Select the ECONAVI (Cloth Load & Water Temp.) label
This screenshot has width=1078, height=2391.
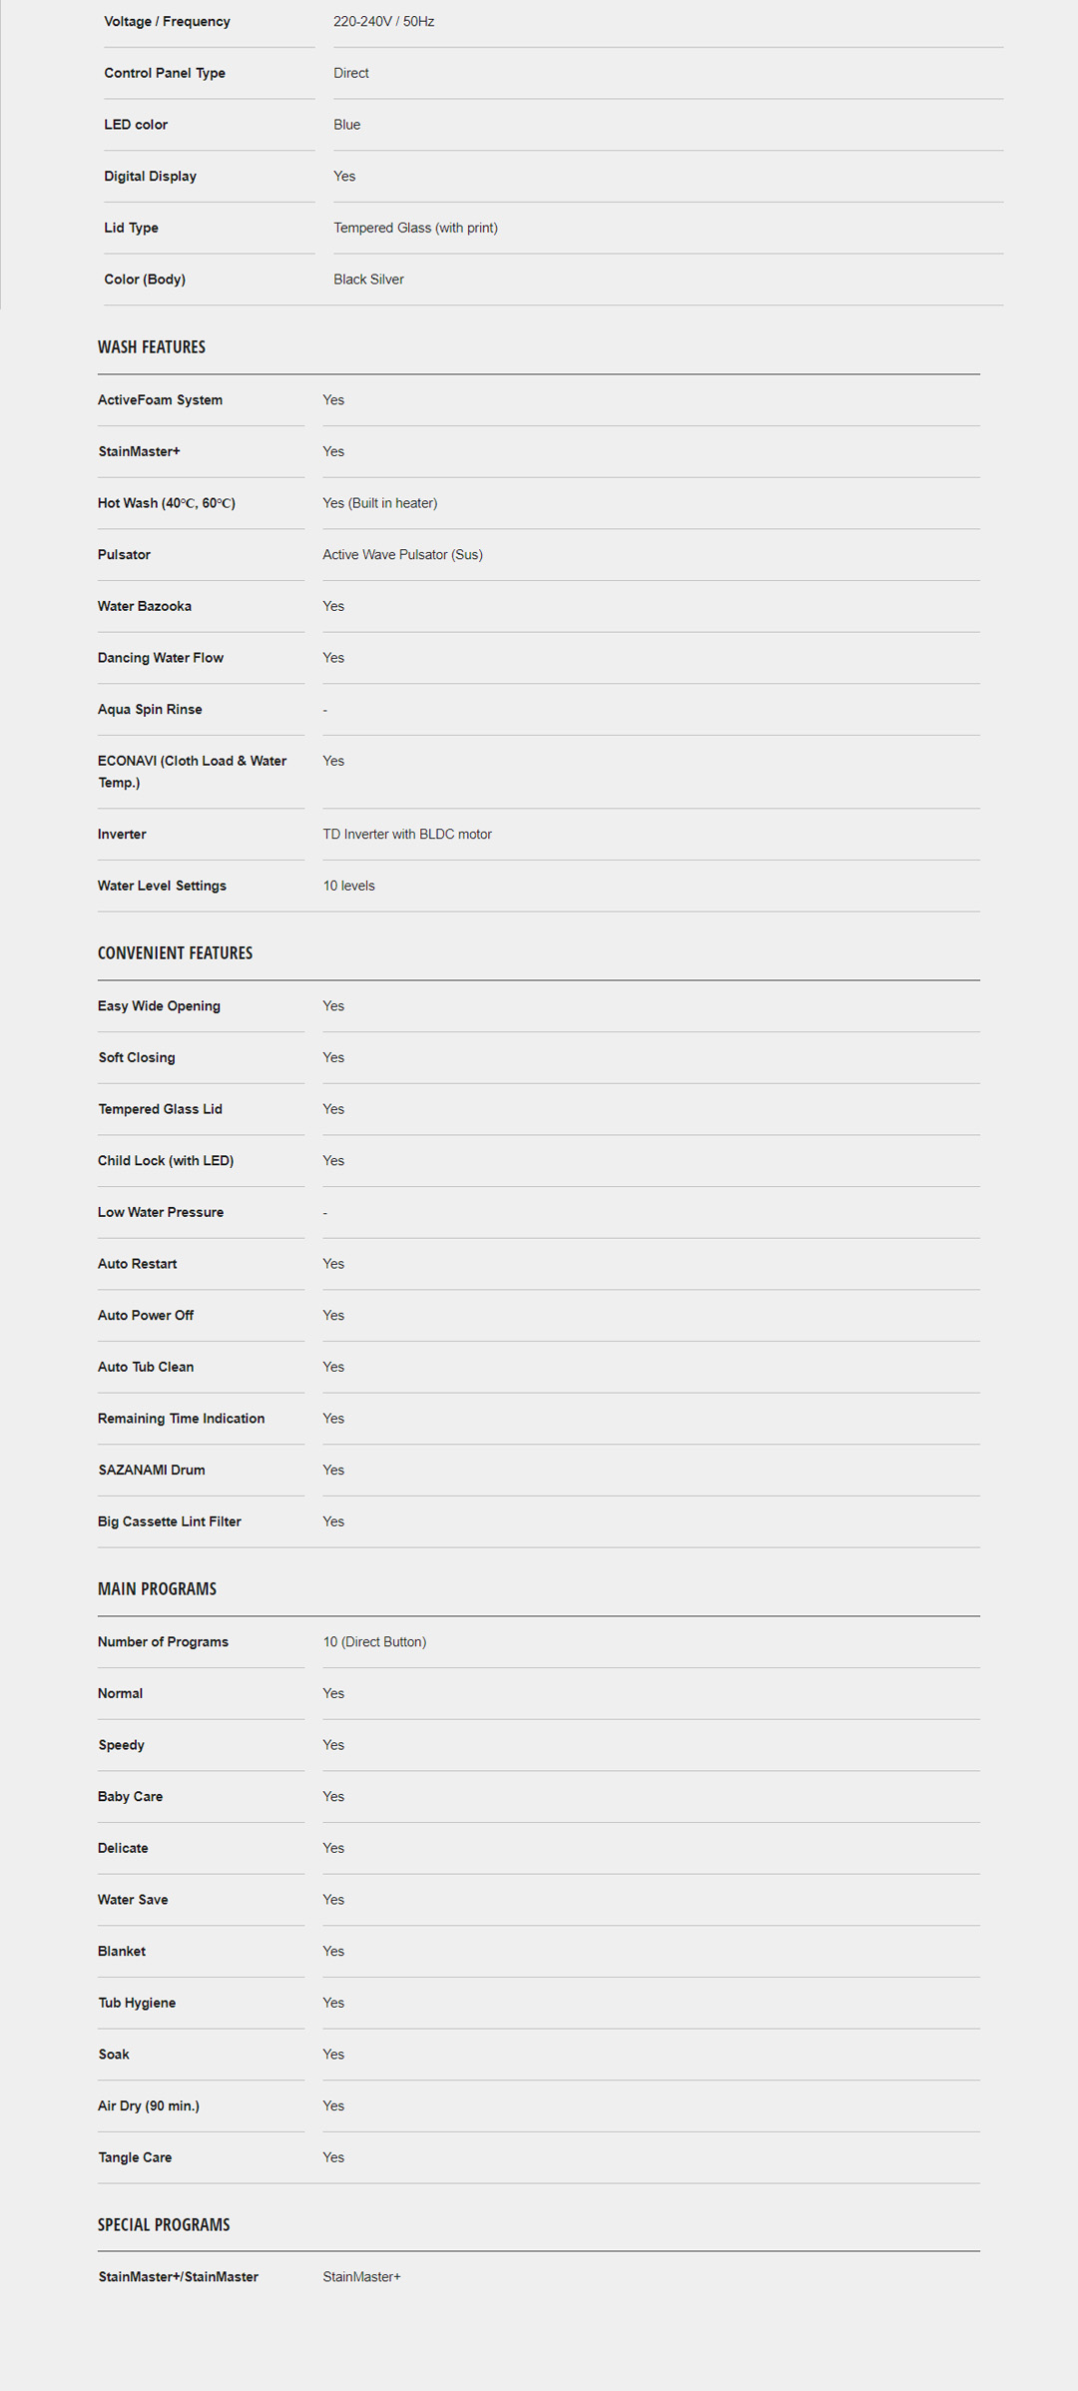[x=192, y=772]
